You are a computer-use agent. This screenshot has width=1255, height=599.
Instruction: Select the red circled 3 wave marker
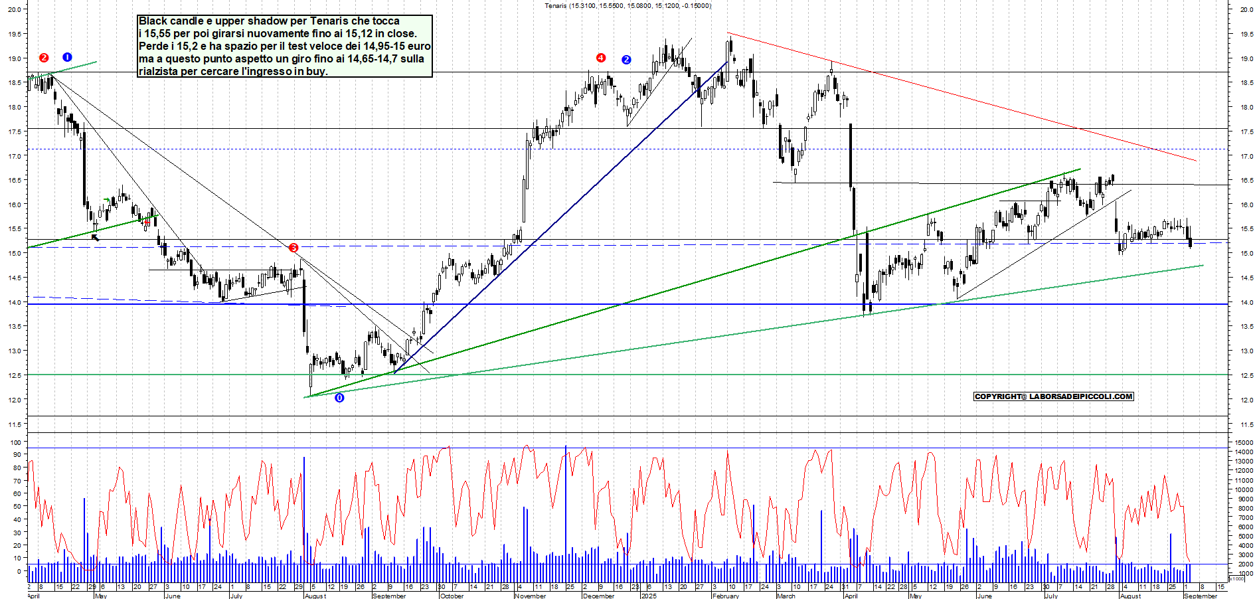293,248
